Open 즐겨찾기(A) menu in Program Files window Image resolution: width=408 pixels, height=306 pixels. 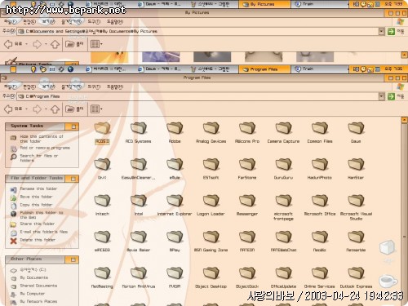pos(71,86)
